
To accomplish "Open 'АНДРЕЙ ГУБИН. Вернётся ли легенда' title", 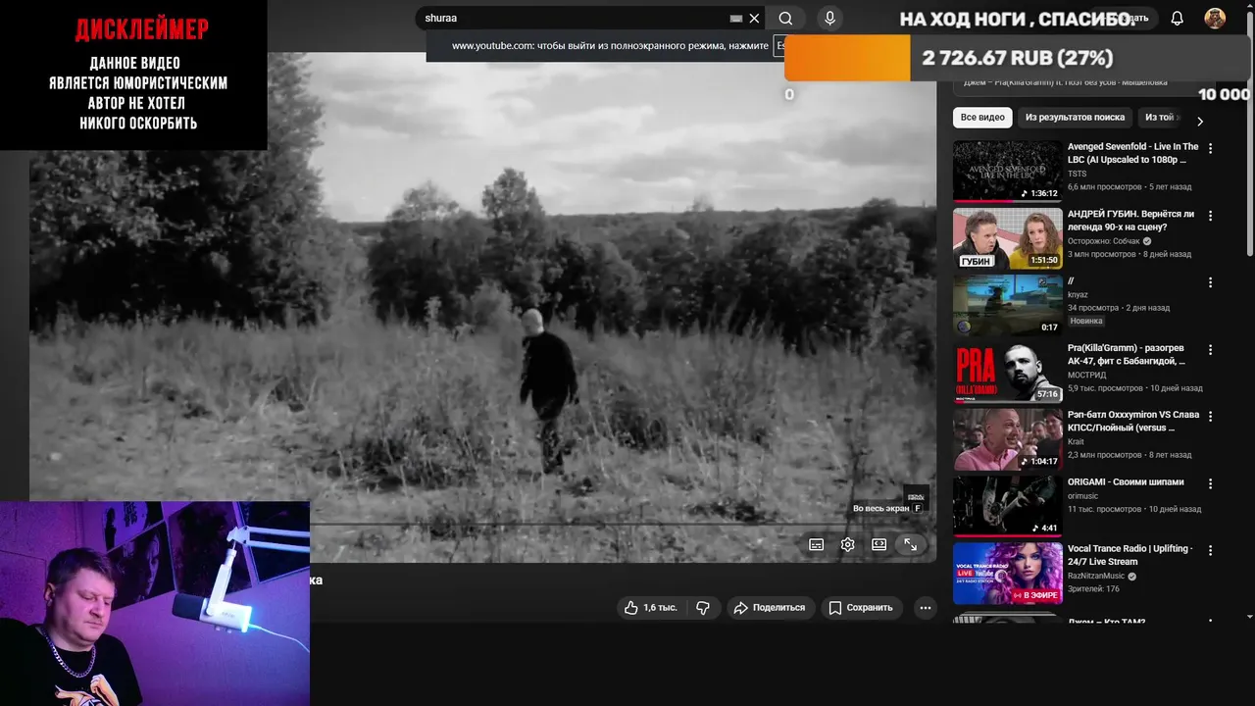I will [x=1130, y=221].
